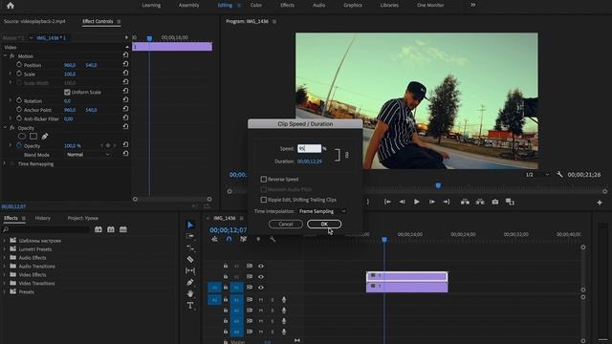Open Comparison View in Program monitor
This screenshot has width=612, height=344.
510,202
